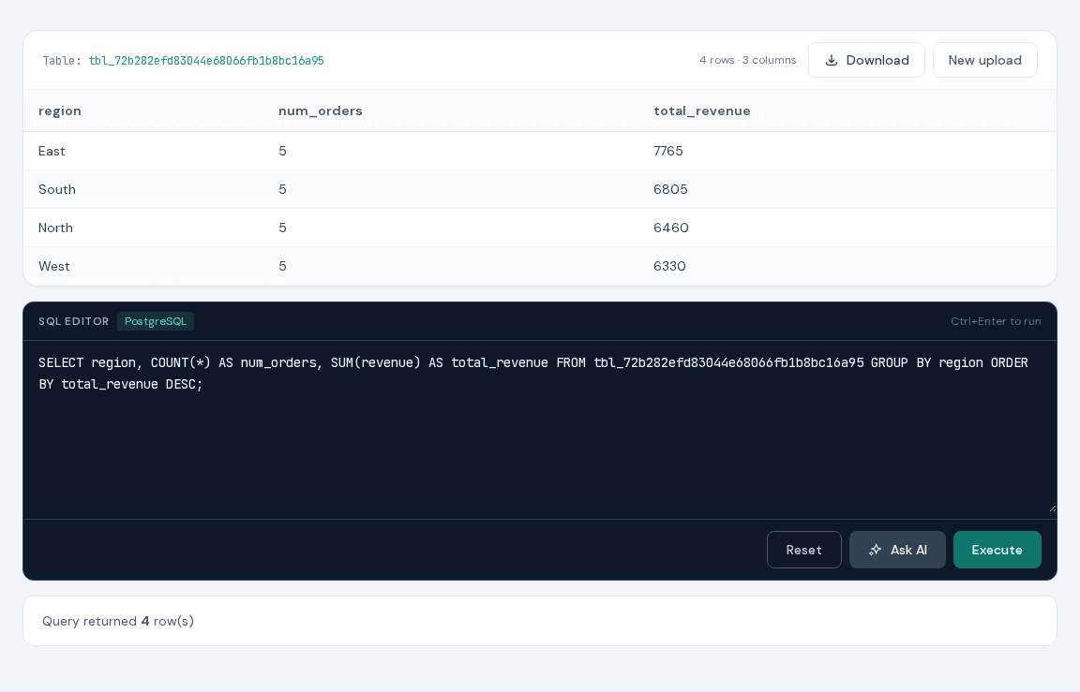
Task: Select the PostgreSQL dialect badge
Action: [155, 321]
